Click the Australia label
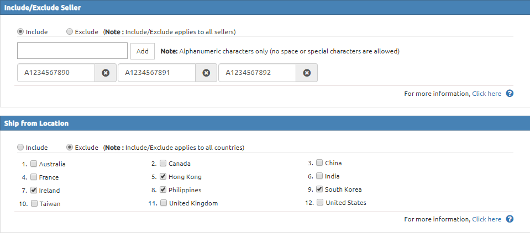 click(53, 164)
